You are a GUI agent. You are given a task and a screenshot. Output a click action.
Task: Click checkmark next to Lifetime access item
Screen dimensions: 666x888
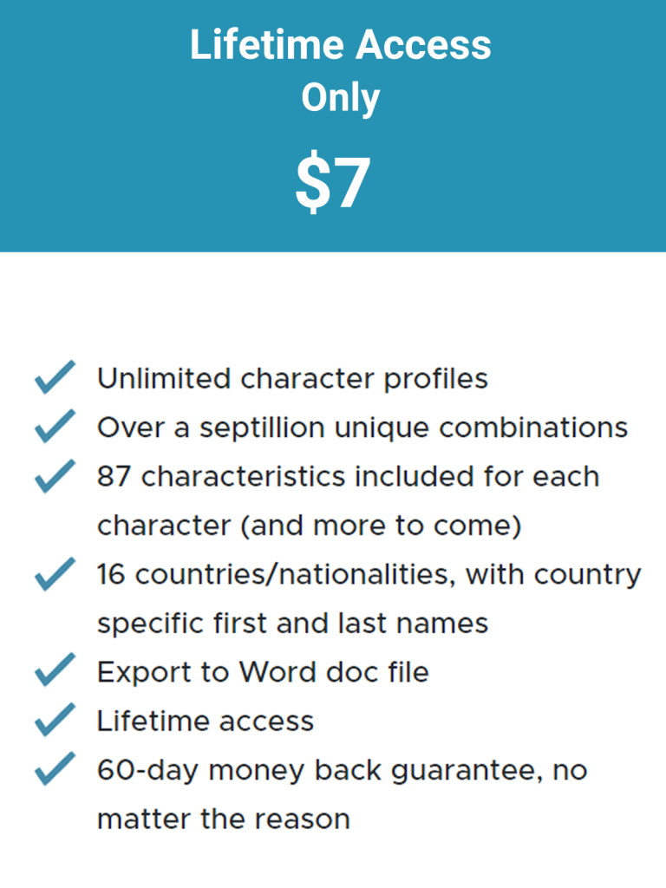(x=55, y=719)
